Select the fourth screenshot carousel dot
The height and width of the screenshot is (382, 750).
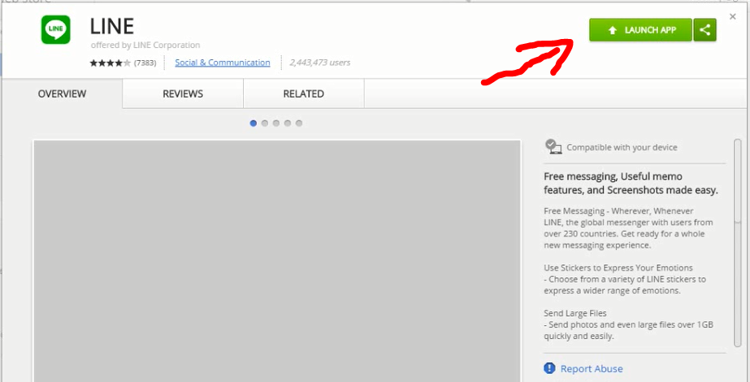[288, 123]
